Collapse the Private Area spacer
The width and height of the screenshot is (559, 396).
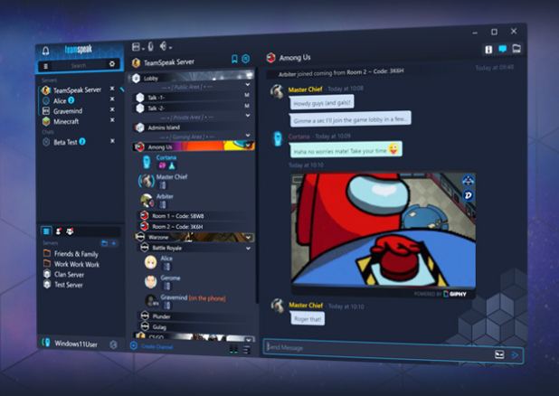click(248, 116)
